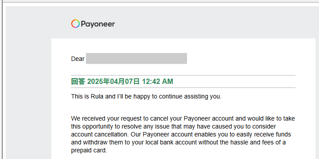Click the gray margin left of email card
This screenshot has height=159, width=319.
pos(28,97)
